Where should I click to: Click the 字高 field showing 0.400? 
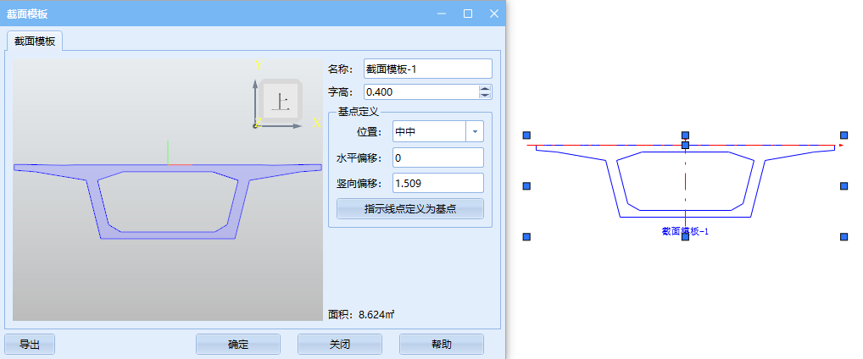point(421,91)
